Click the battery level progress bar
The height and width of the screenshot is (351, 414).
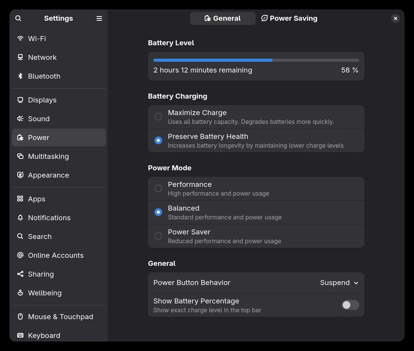(x=256, y=60)
